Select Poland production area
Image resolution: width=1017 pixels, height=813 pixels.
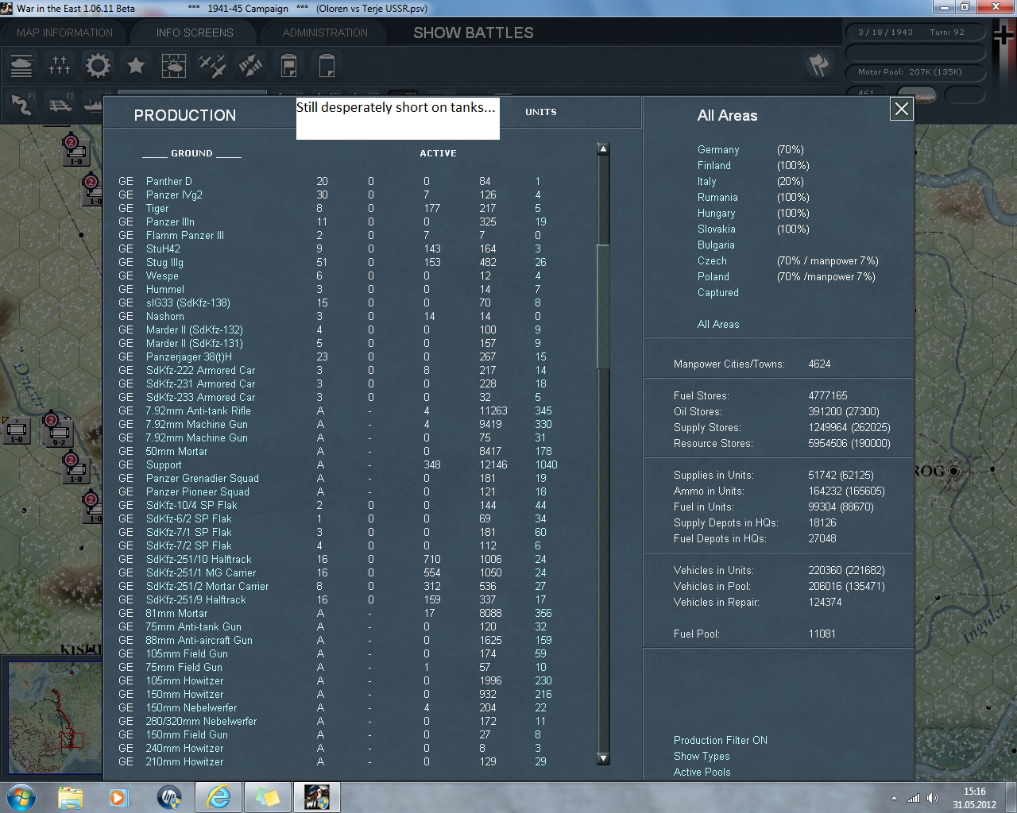[713, 276]
